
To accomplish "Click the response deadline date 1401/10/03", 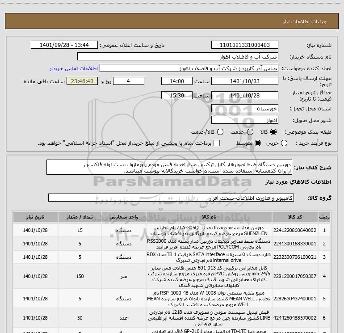I will (245, 81).
